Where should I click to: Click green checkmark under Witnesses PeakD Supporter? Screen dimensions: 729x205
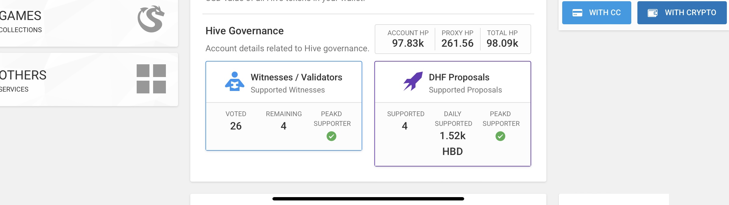point(331,136)
